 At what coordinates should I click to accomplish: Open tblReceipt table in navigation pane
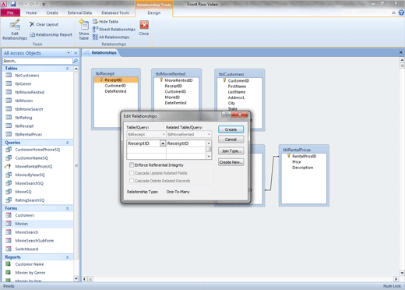point(24,126)
